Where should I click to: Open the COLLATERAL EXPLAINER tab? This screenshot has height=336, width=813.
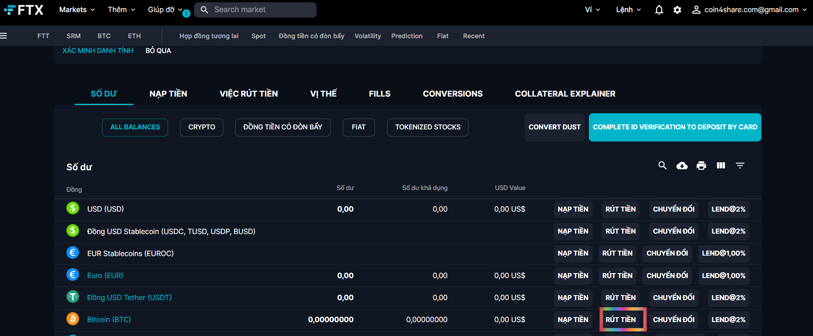tap(565, 93)
